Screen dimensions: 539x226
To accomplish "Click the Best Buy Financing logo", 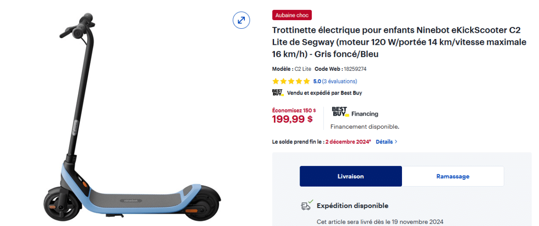I will pos(340,112).
